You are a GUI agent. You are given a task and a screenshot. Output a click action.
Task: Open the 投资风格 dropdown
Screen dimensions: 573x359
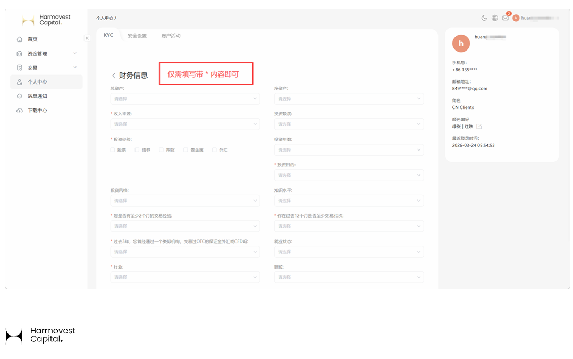(186, 201)
